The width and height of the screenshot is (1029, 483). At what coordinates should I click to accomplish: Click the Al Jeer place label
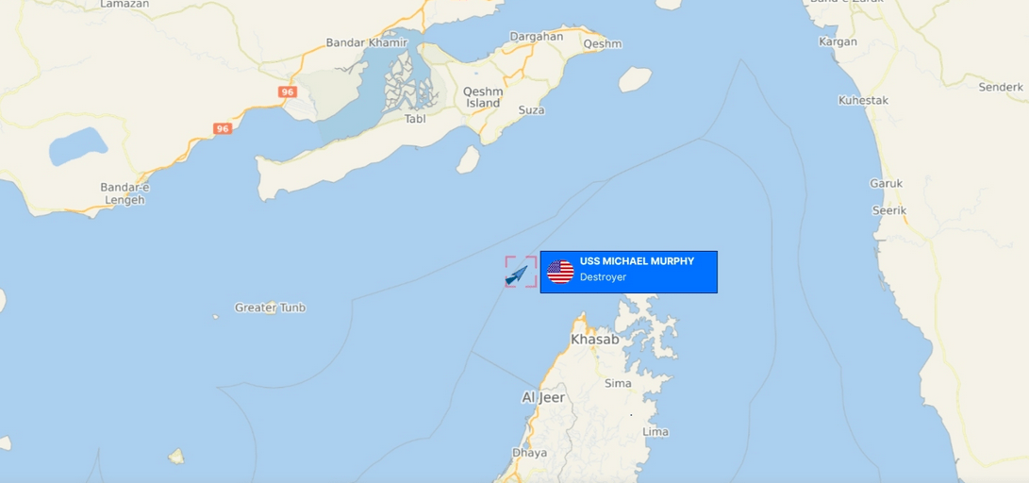pyautogui.click(x=542, y=398)
